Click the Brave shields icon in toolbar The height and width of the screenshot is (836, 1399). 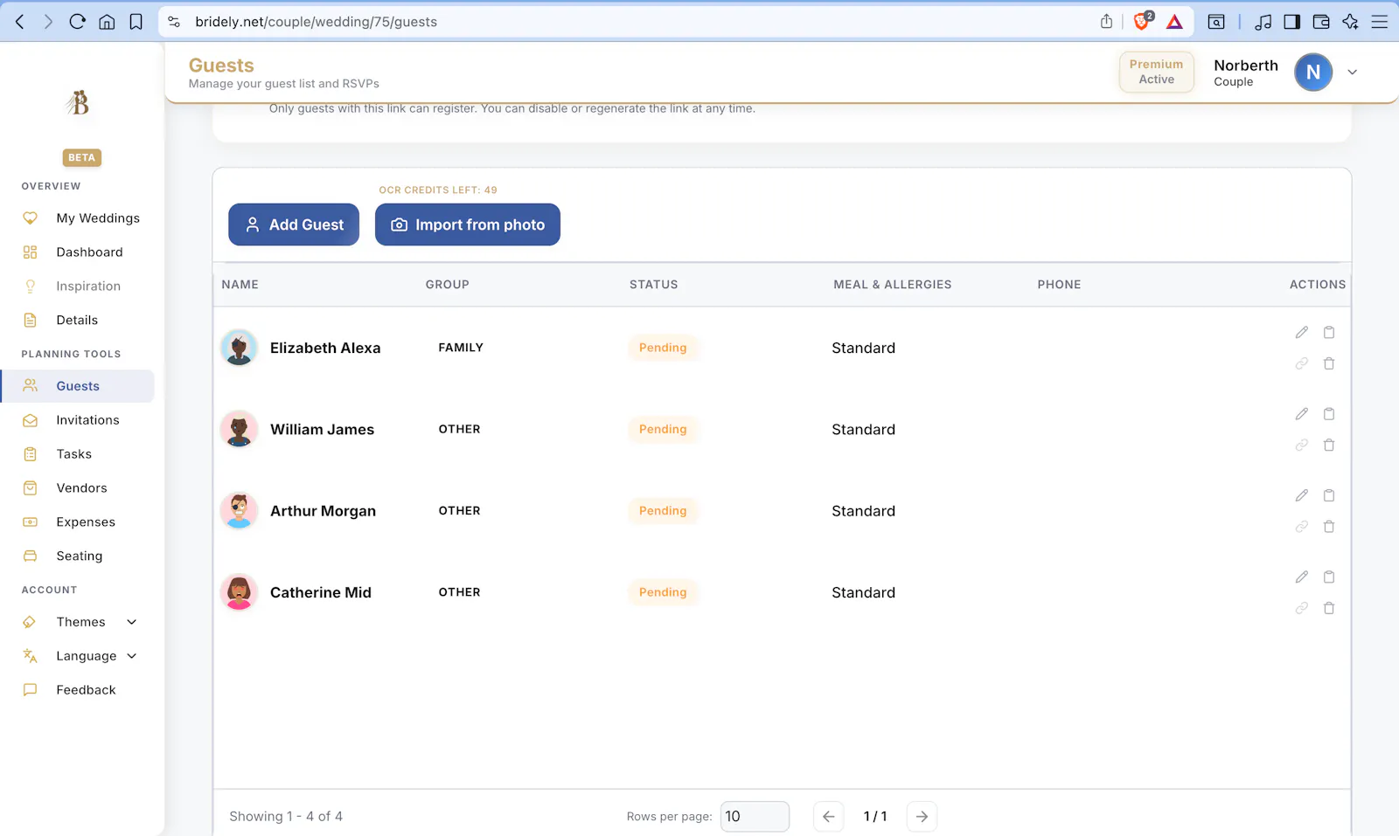[1143, 22]
